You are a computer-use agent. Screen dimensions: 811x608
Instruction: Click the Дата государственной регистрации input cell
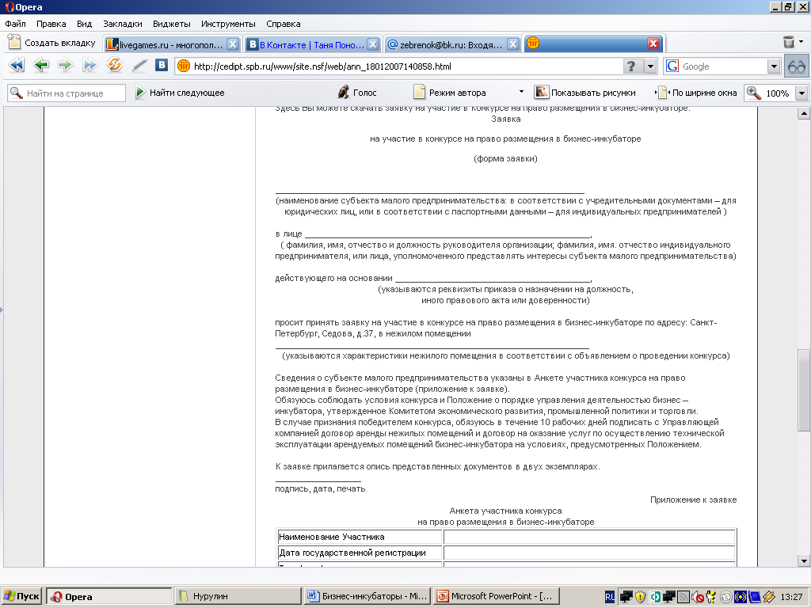pos(589,553)
